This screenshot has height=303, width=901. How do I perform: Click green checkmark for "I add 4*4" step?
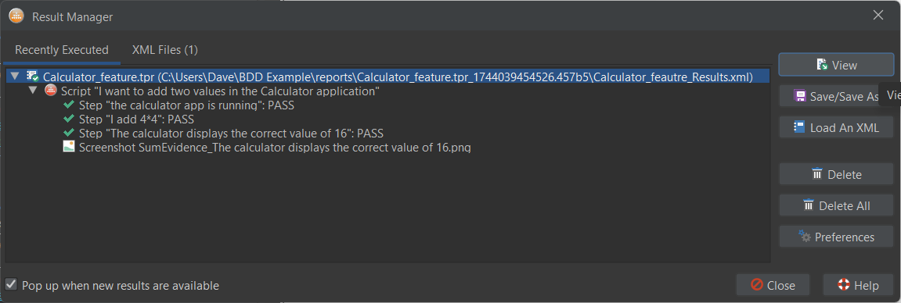[69, 119]
